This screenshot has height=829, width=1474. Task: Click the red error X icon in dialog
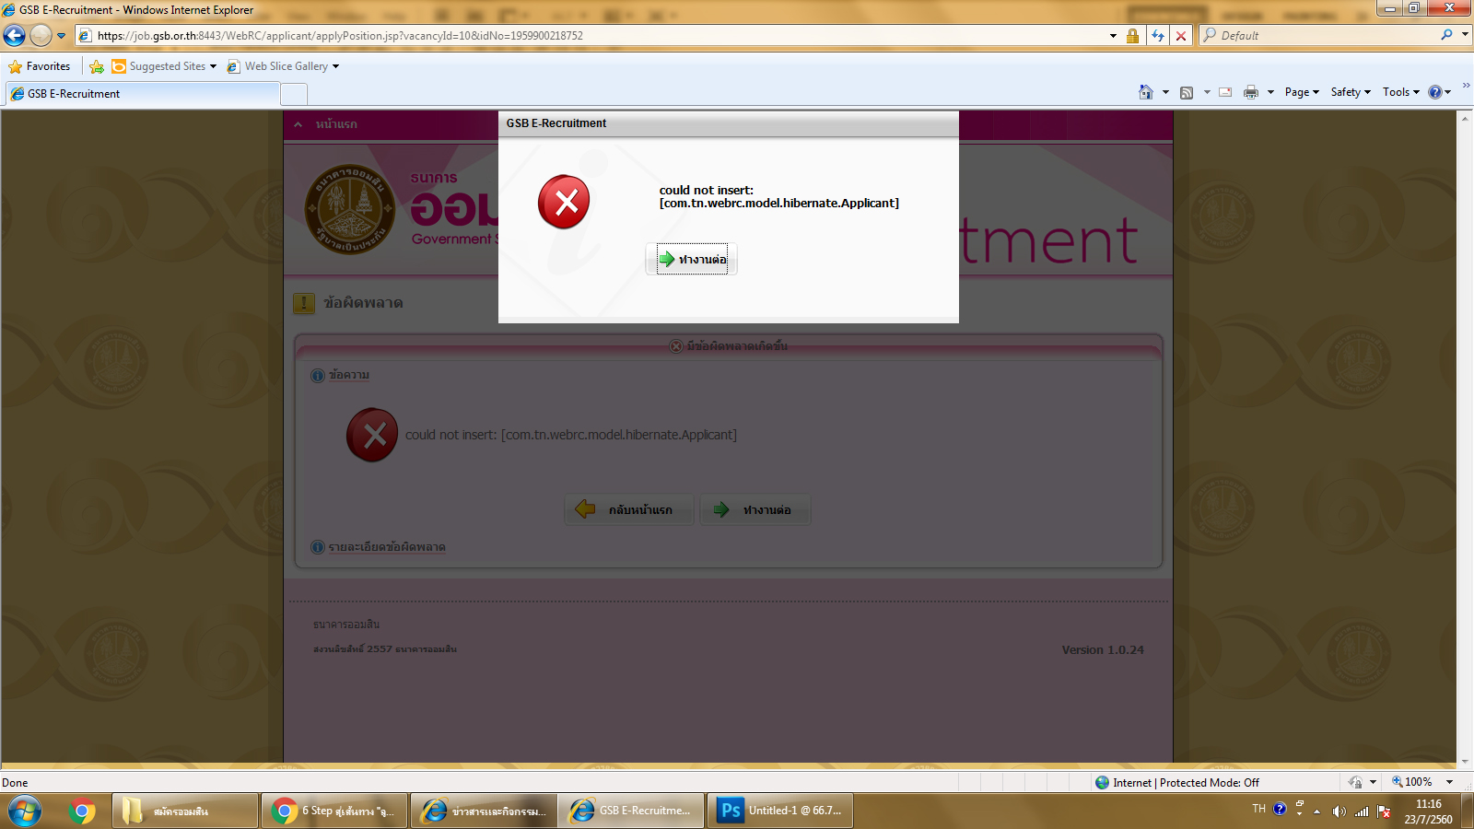564,202
